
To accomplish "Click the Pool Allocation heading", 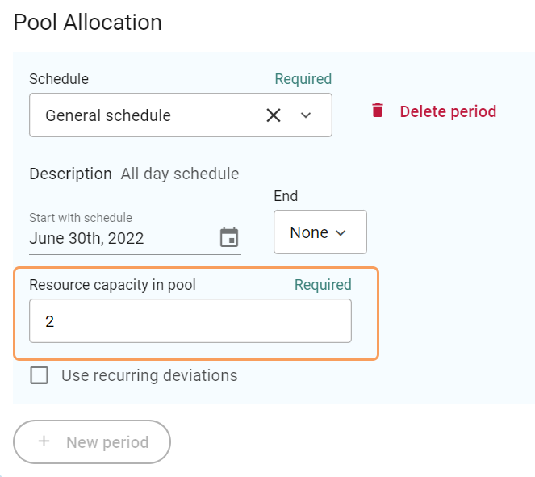I will point(88,22).
